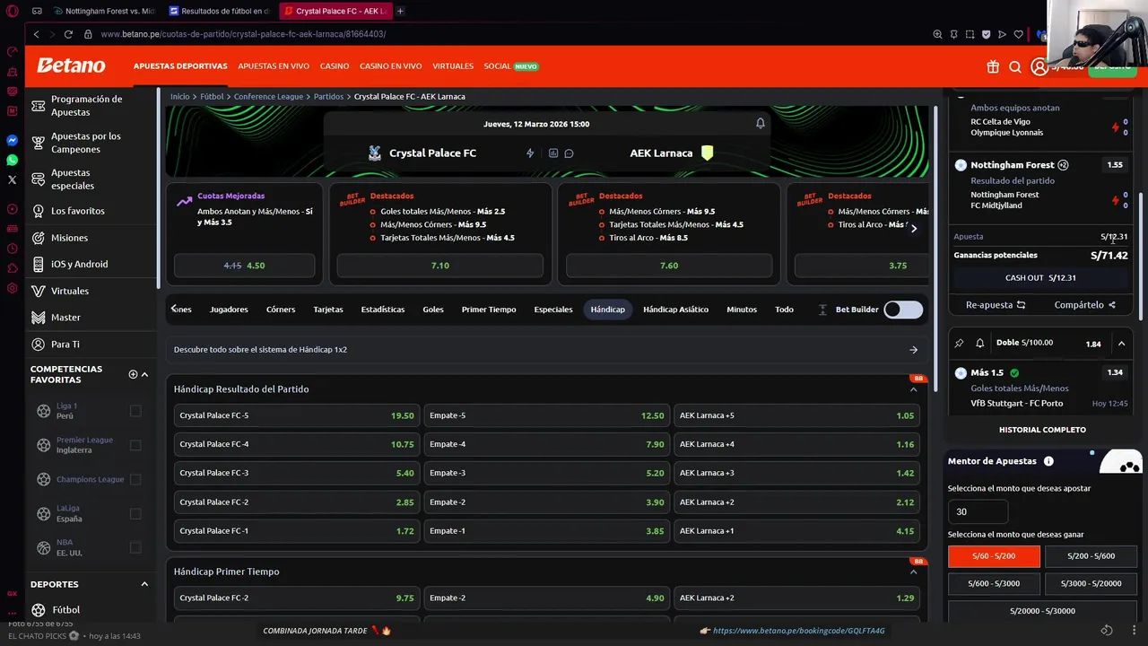Switch to the Córners market tab
1148x646 pixels.
point(281,310)
